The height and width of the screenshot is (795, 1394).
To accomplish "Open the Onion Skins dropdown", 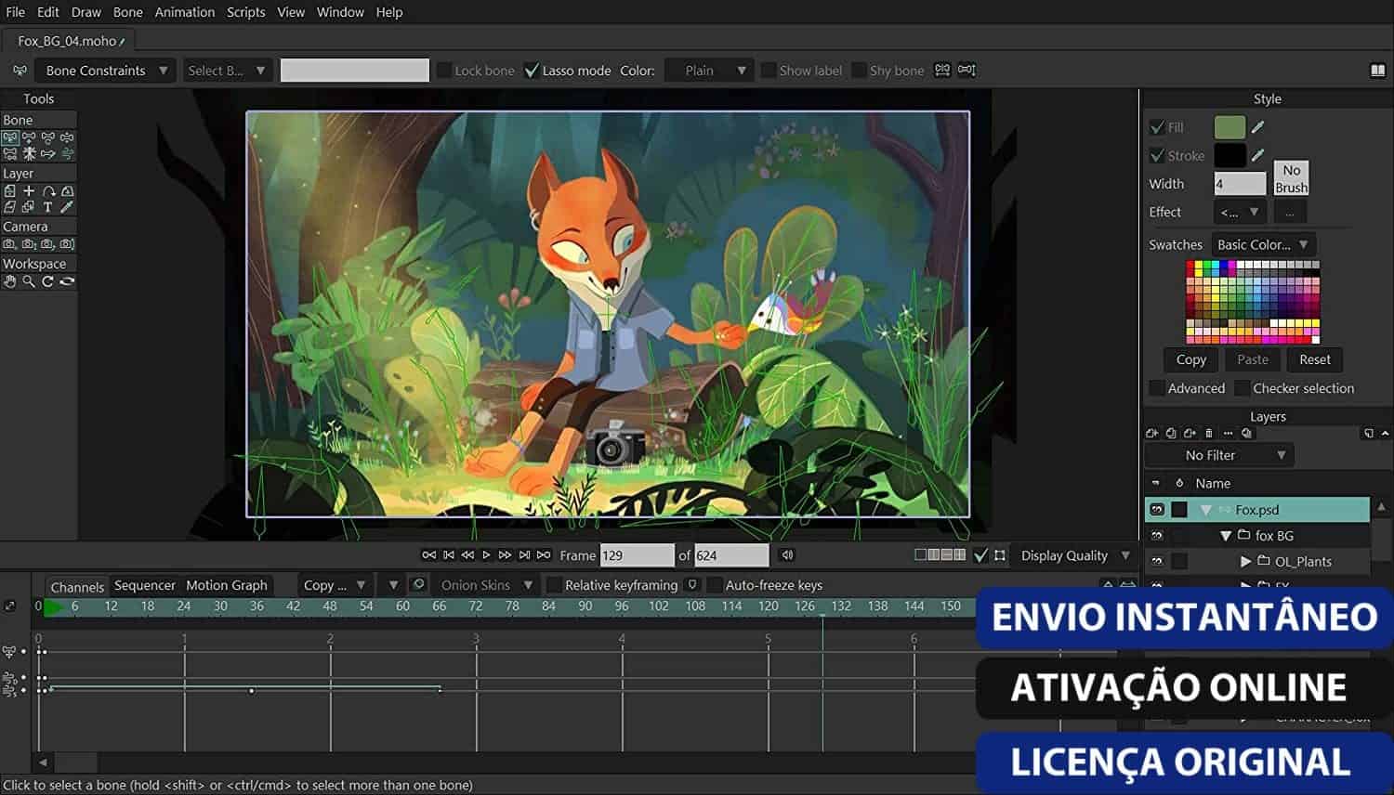I will (486, 585).
